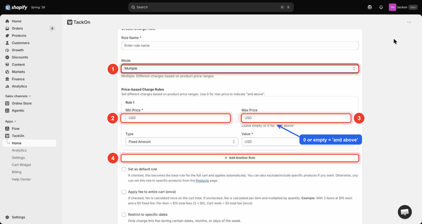422x224 pixels.
Task: Click the Products tag icon
Action: point(7,35)
